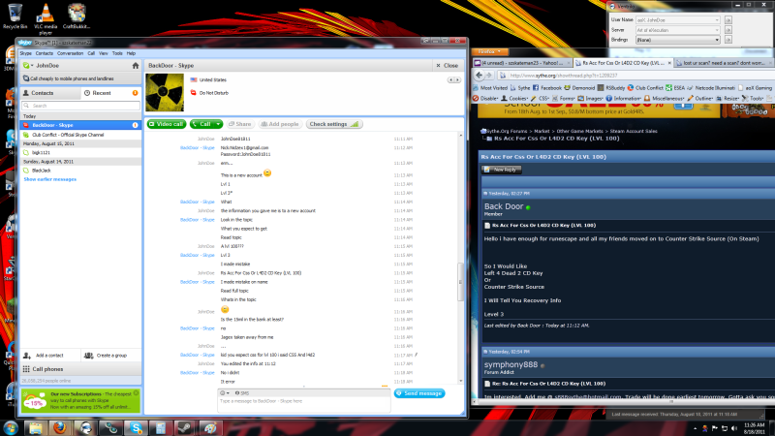
Task: Click the green Call button
Action: click(201, 124)
